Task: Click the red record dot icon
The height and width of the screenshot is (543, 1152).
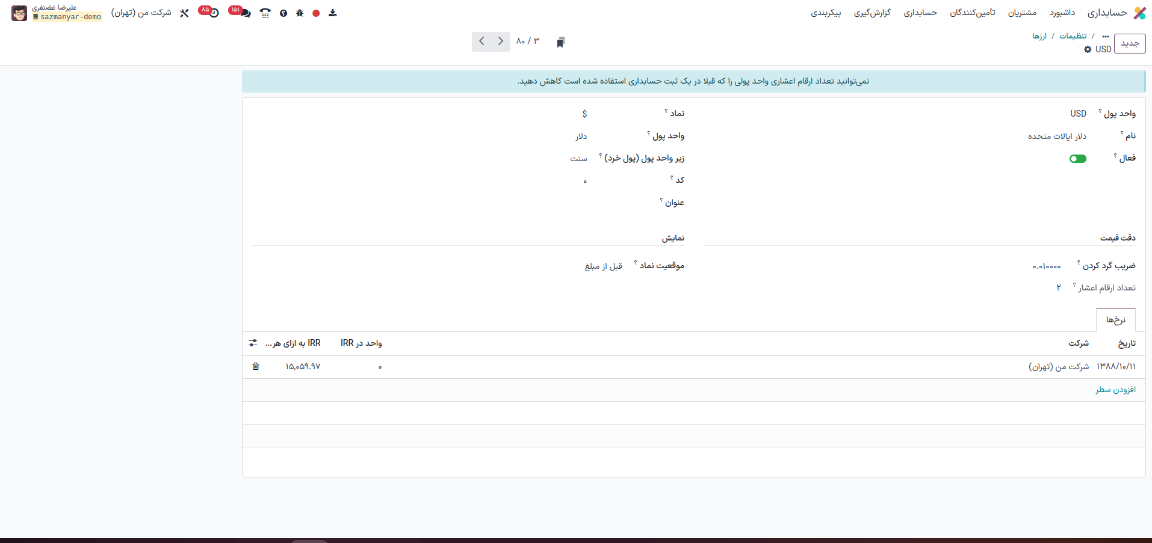Action: tap(316, 13)
